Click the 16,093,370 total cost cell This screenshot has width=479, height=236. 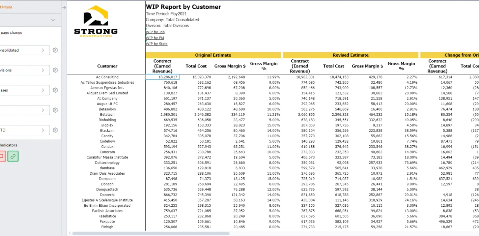202,77
